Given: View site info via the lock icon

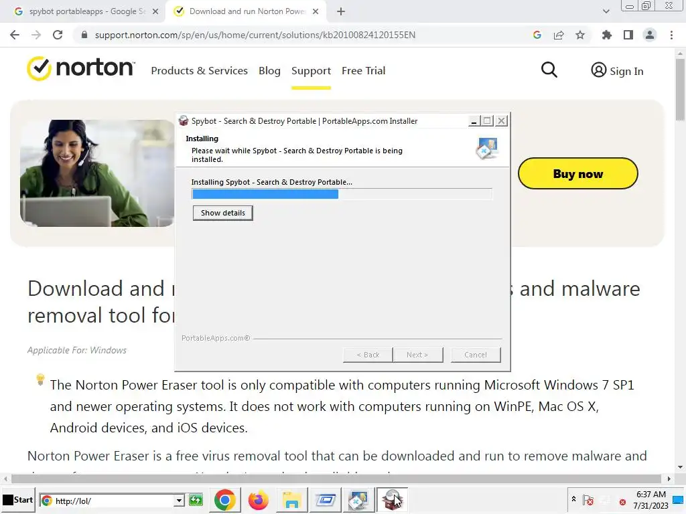Looking at the screenshot, I should tap(84, 35).
